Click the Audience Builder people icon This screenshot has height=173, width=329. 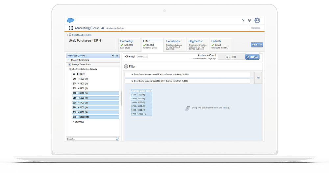[103, 29]
